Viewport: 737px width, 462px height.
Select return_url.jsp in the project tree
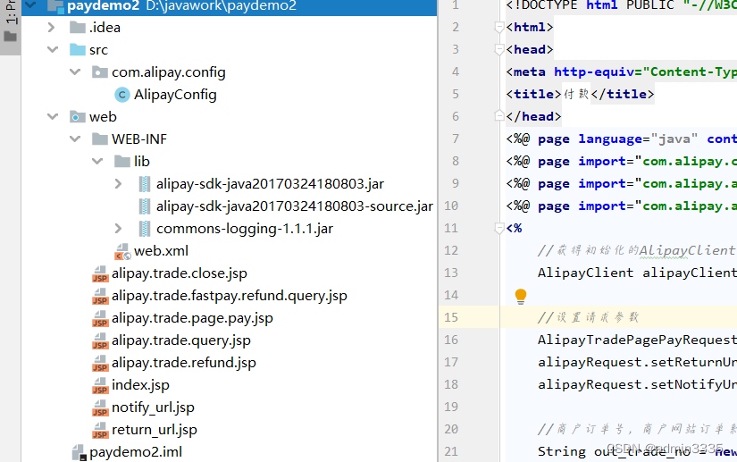click(x=155, y=430)
